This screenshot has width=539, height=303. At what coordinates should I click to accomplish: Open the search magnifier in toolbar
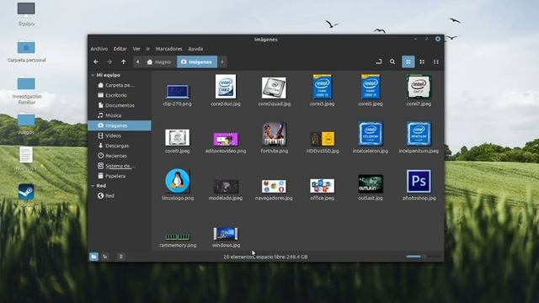point(392,61)
